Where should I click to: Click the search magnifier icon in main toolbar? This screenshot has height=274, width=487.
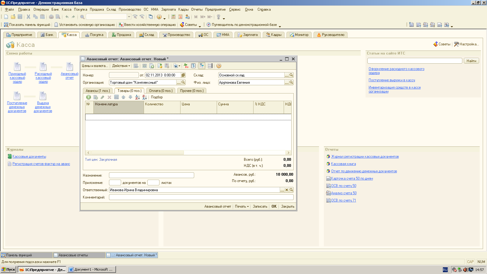click(x=82, y=17)
